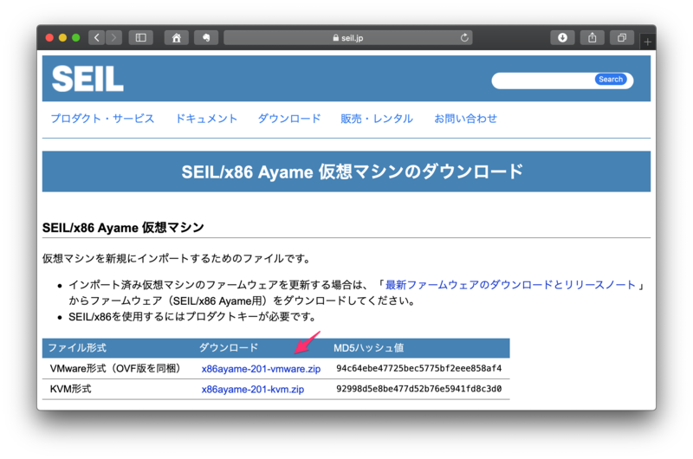This screenshot has height=459, width=693.
Task: Click the SEIL/x86 Ayame 仮想マシン section heading
Action: (x=123, y=228)
